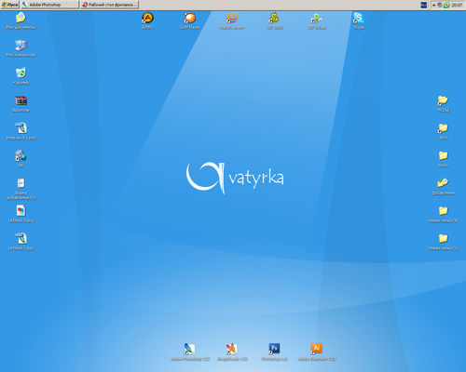Screen dimensions: 466x372
Task: Click the green circular tray icon beside clock
Action: [x=446, y=5]
